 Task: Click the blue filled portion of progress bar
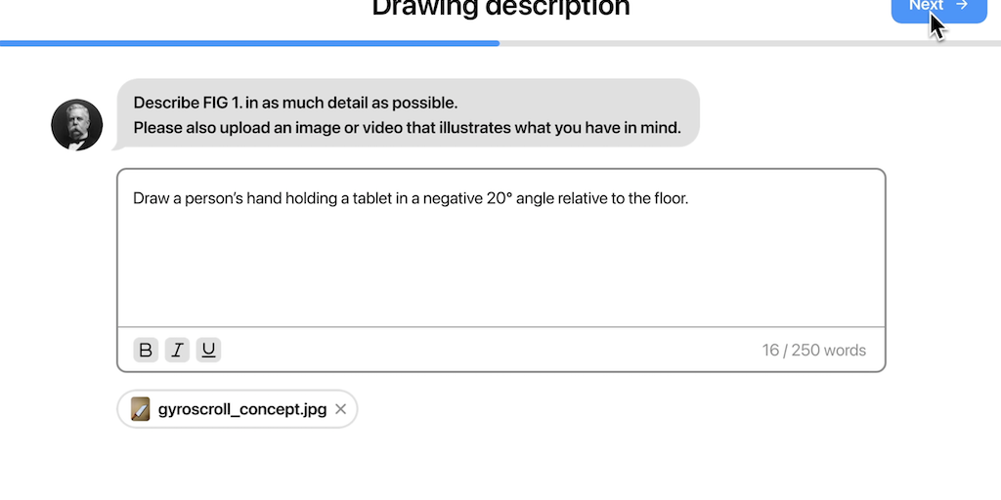249,43
